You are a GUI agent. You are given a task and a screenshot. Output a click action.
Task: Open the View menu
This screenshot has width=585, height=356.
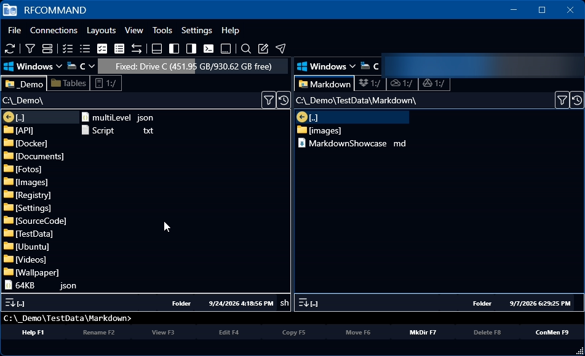coord(134,30)
